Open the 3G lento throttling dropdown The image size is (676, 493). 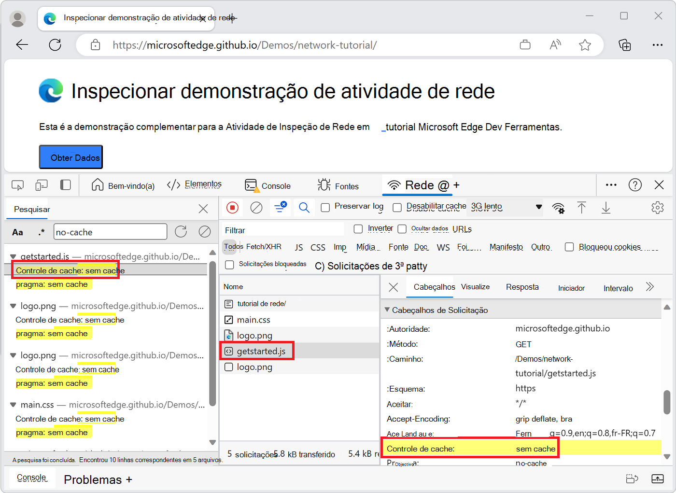click(x=507, y=207)
